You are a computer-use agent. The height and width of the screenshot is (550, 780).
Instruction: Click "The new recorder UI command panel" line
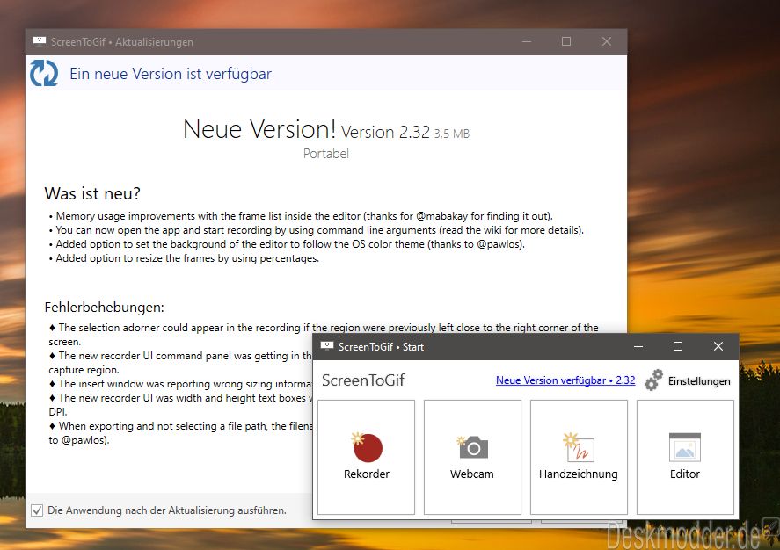click(180, 363)
